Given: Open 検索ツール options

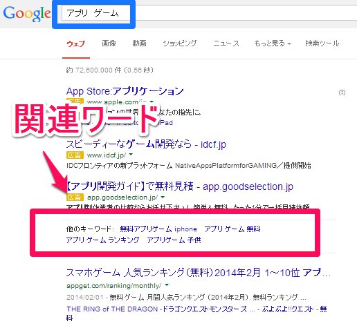Looking at the screenshot, I should click(x=322, y=44).
